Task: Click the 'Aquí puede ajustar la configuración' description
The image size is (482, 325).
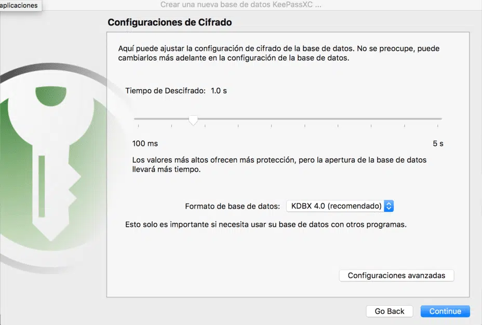Action: (279, 53)
